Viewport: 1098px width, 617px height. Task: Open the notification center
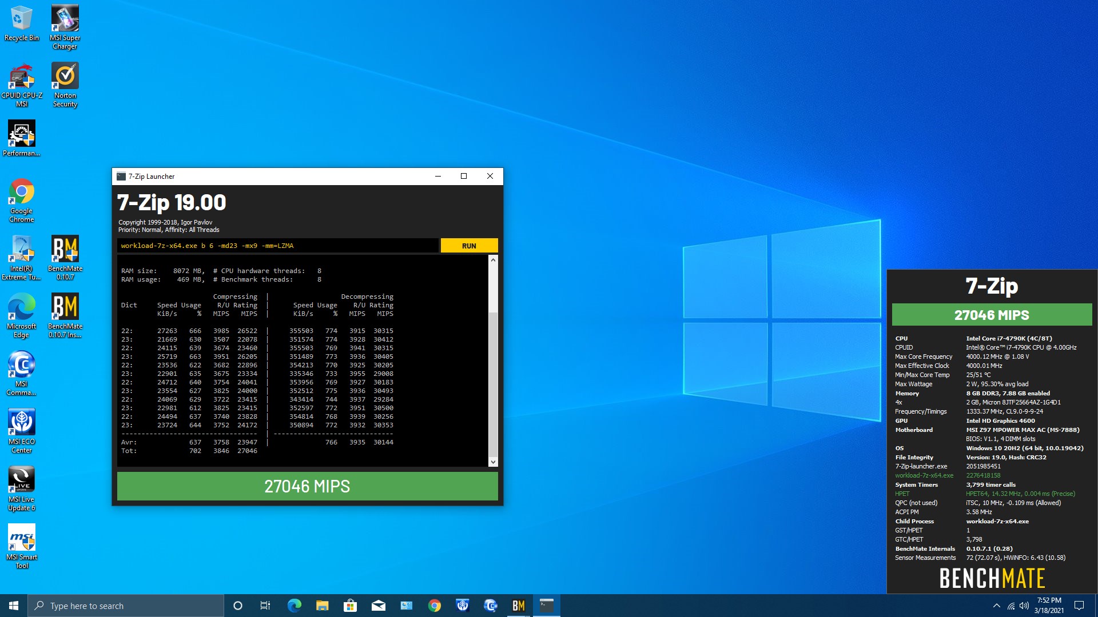click(x=1079, y=606)
